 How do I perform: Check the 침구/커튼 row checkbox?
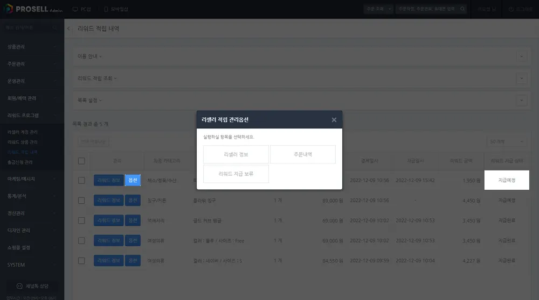[81, 200]
